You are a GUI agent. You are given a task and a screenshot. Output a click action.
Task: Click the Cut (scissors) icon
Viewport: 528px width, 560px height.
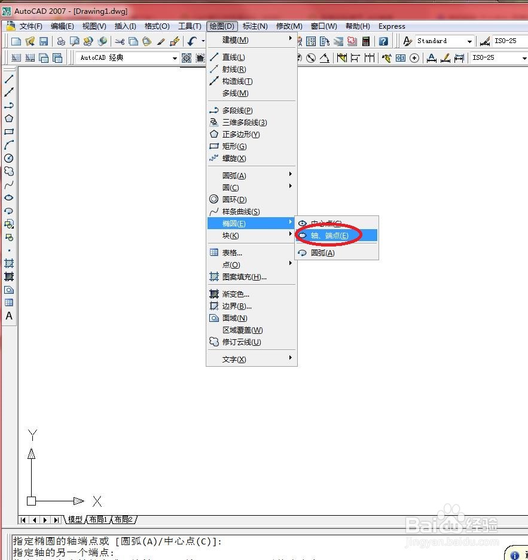120,41
